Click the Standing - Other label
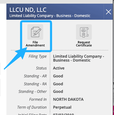This screenshot has width=114, height=115. point(33,92)
